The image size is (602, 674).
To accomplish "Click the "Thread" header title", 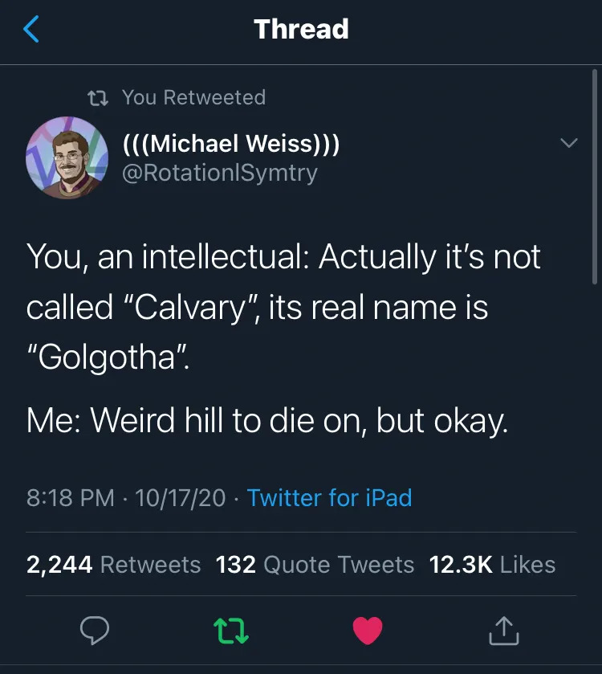I will pyautogui.click(x=301, y=30).
